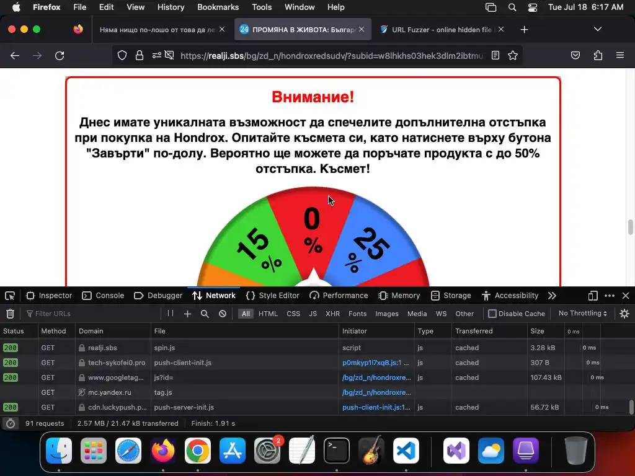Image resolution: width=635 pixels, height=476 pixels.
Task: Add a new network request with the plus icon
Action: (x=187, y=314)
